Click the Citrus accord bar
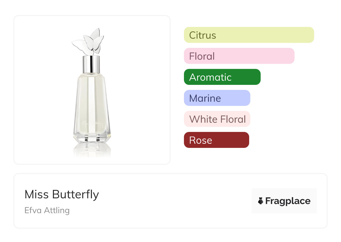 click(x=249, y=35)
